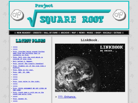
Task: Click the Project Square Root banner logo
Action: [x=69, y=15]
